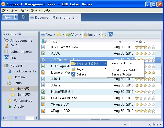The image size is (164, 128).
Task: Open the XPages CD1 document row
Action: pyautogui.click(x=100, y=105)
